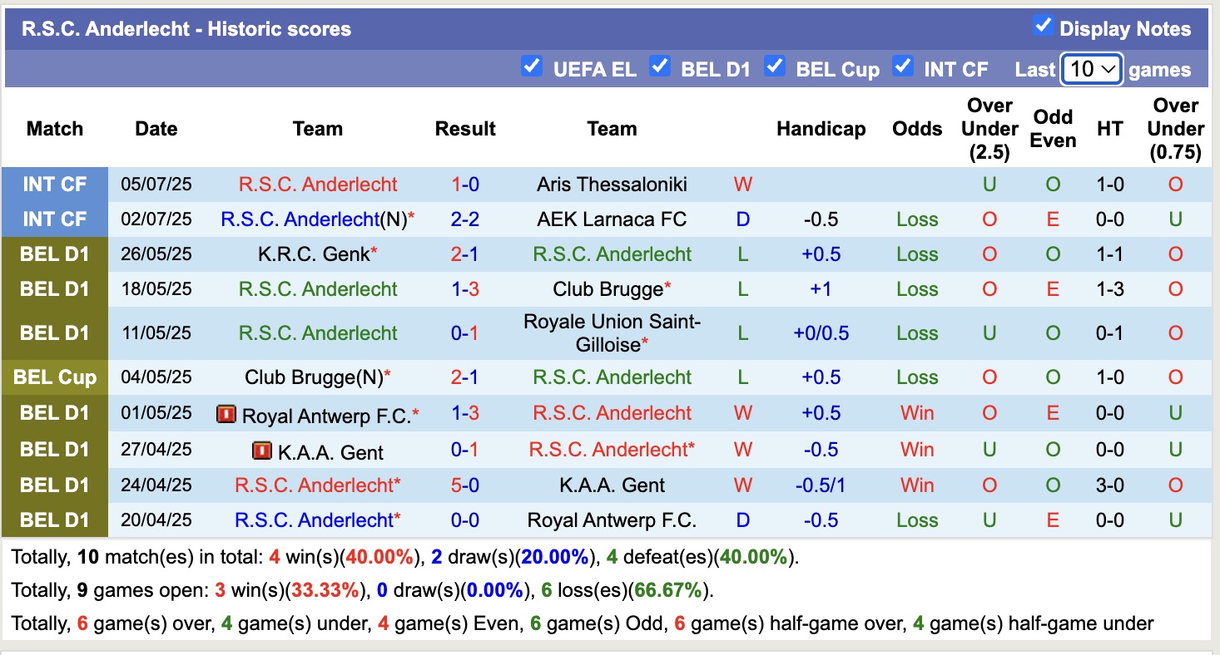Disable the Display Notes checkbox

1043,26
